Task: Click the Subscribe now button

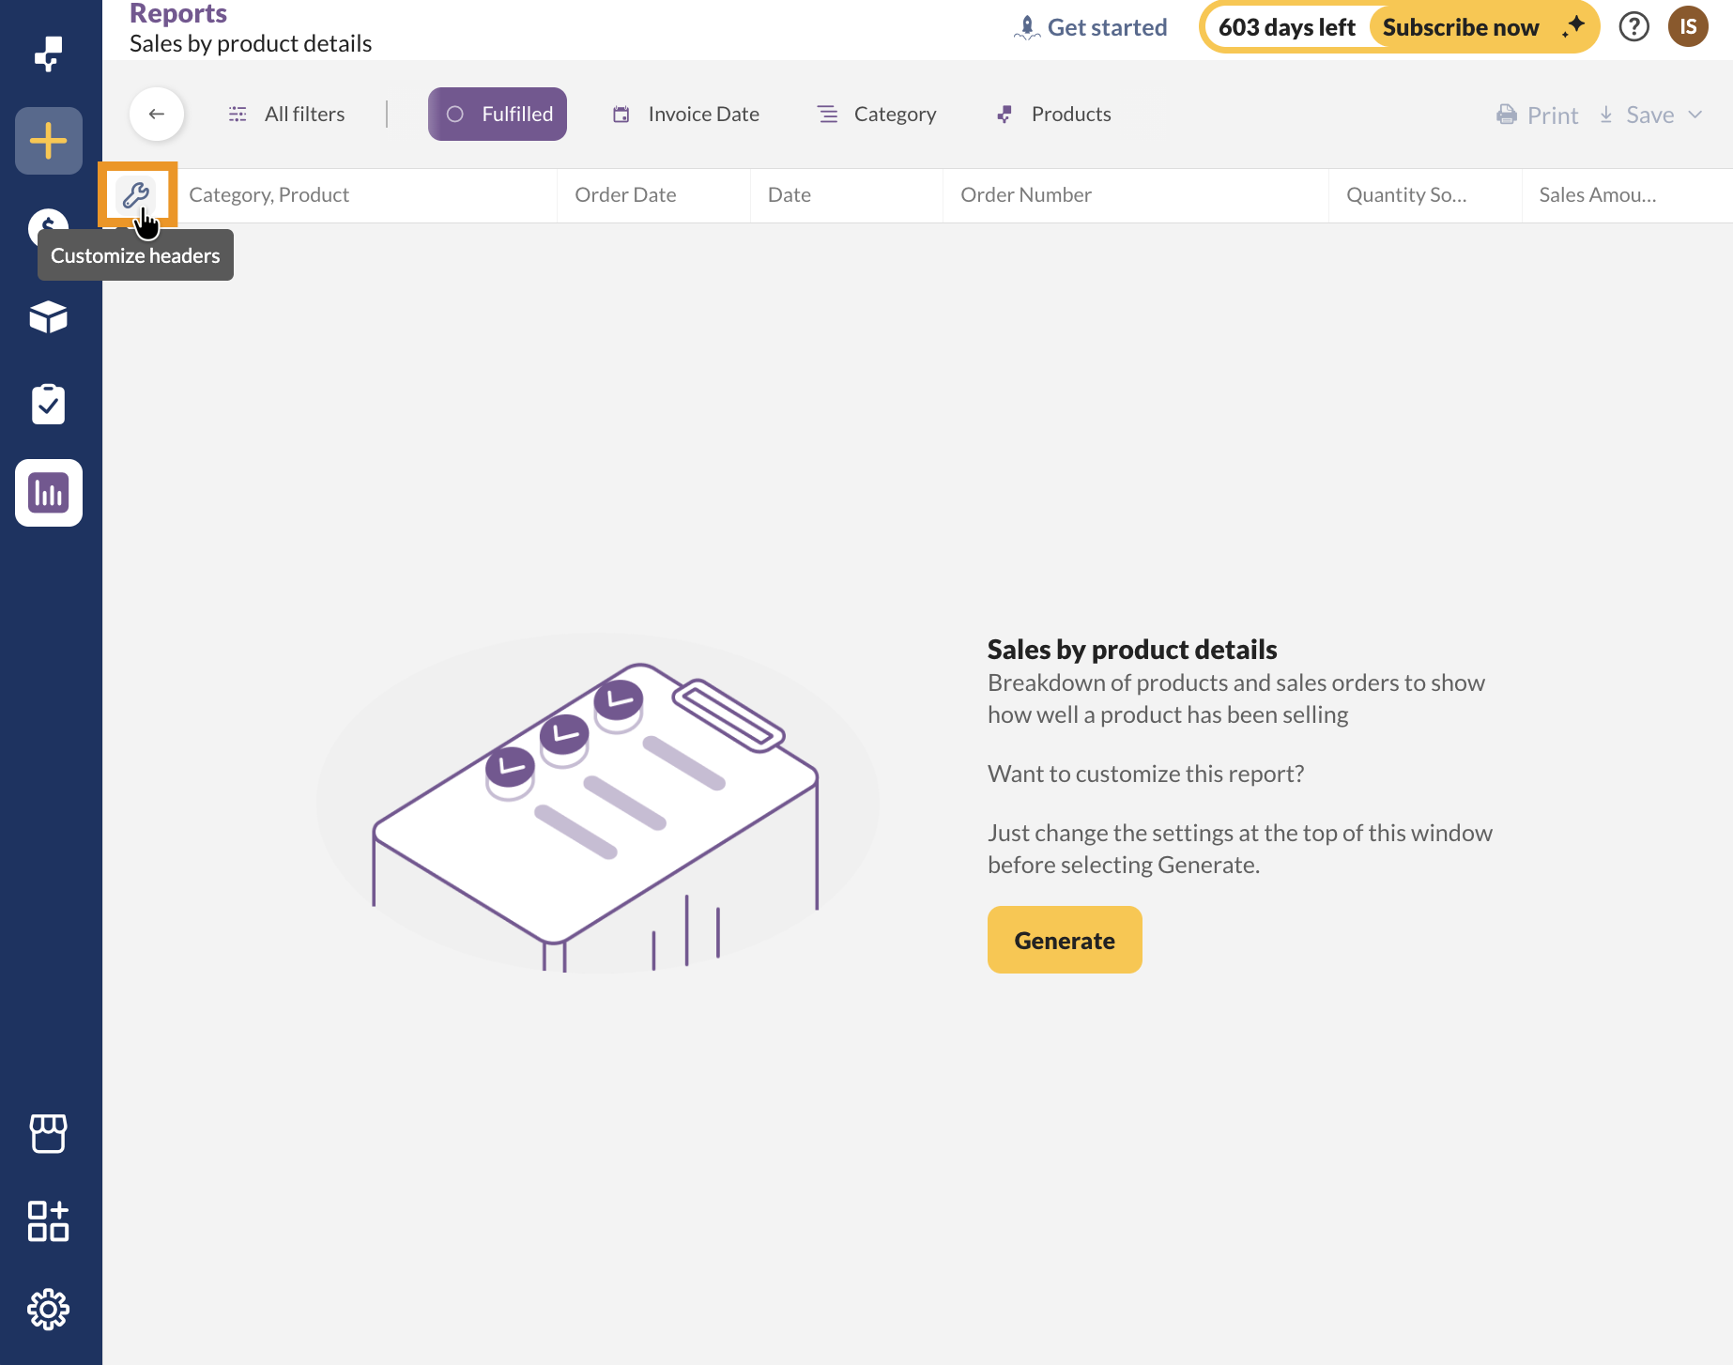Action: point(1461,27)
